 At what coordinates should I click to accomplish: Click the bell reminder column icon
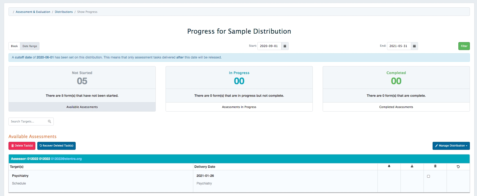point(389,166)
